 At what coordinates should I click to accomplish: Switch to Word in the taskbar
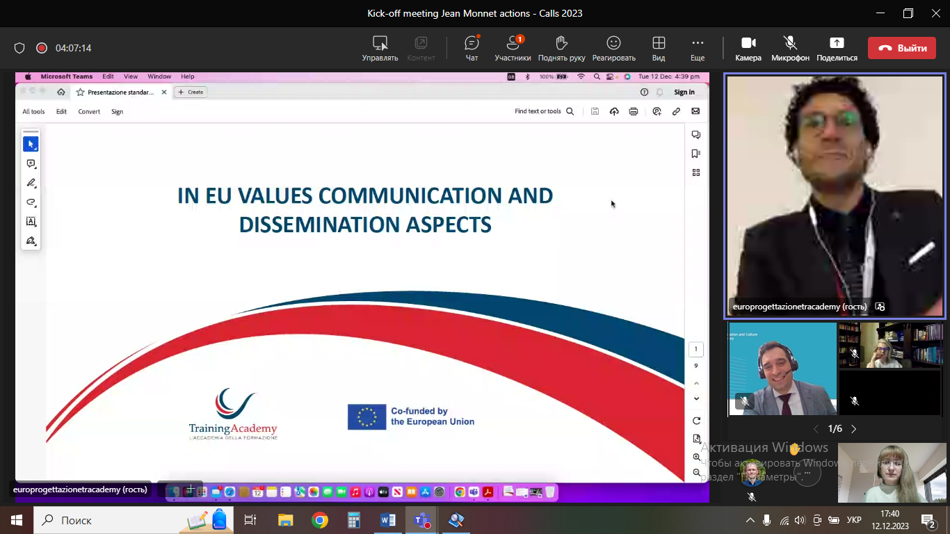tap(387, 520)
